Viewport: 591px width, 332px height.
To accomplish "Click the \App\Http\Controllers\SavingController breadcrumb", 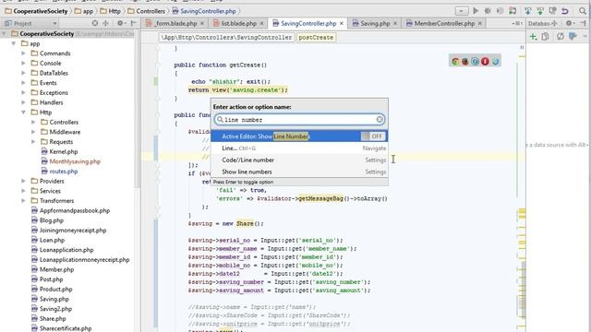I will click(226, 37).
